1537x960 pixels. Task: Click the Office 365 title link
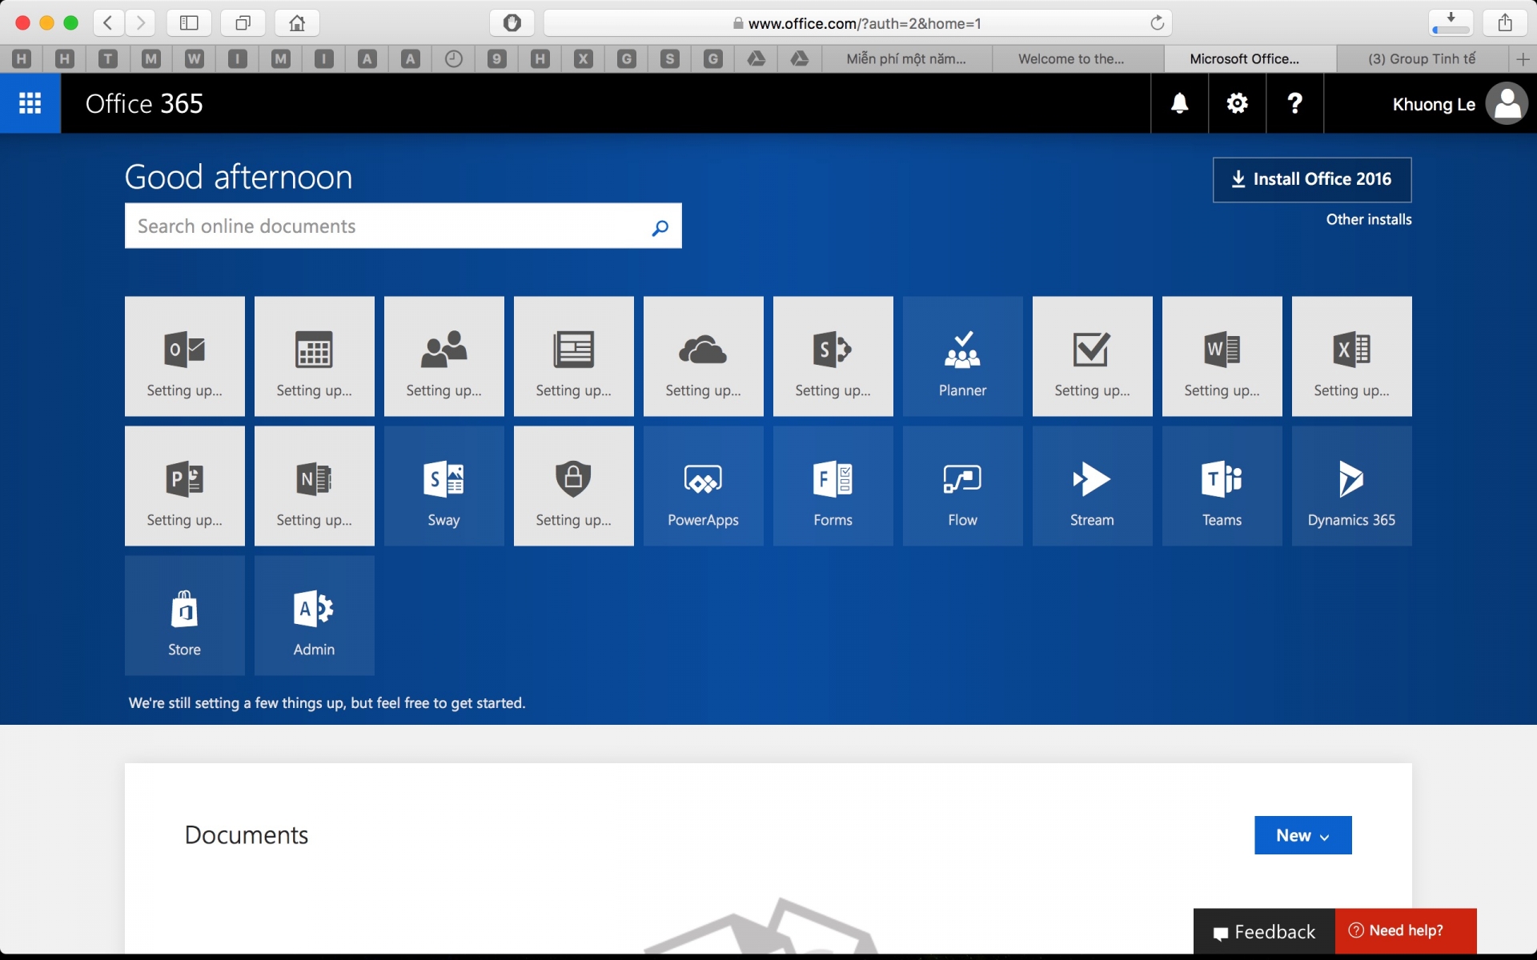click(144, 104)
